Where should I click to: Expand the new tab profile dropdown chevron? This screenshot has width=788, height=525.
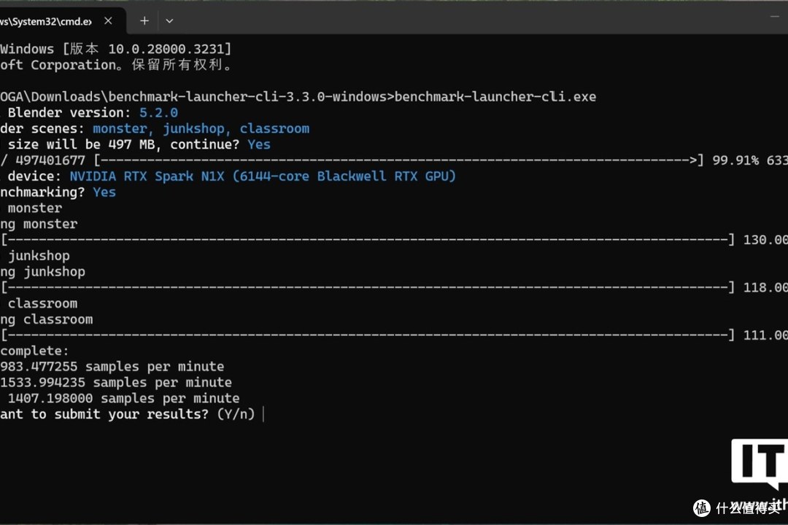tap(169, 21)
